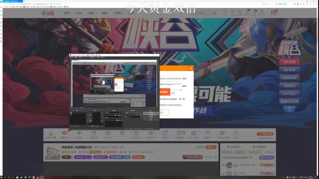Click the add source plus icon in OBS
Image resolution: width=319 pixels, height=179 pixels.
point(88,126)
